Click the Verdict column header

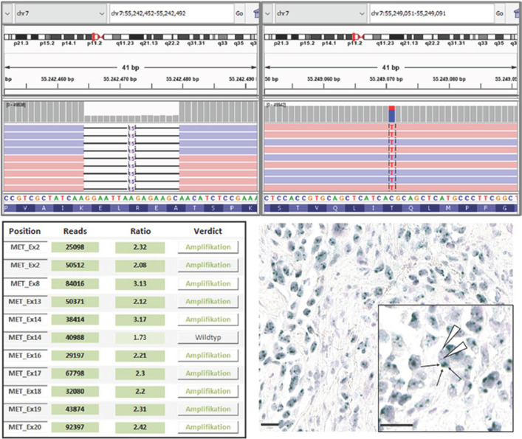pyautogui.click(x=207, y=231)
